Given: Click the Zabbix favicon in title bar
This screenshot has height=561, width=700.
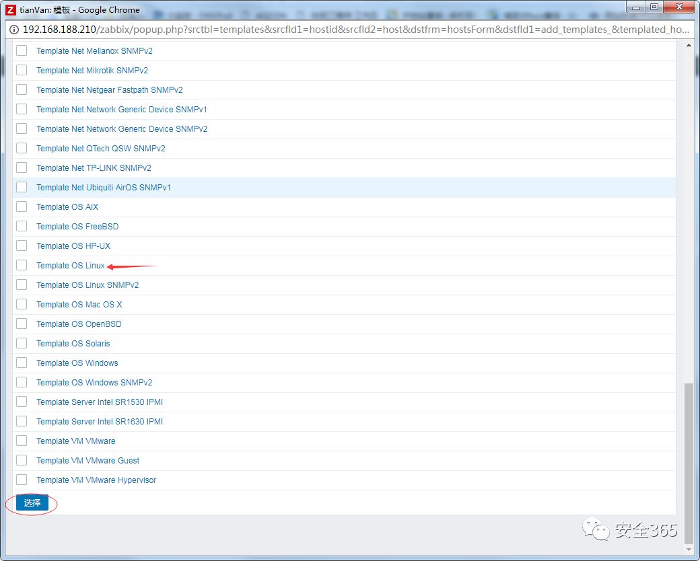Looking at the screenshot, I should click(10, 9).
